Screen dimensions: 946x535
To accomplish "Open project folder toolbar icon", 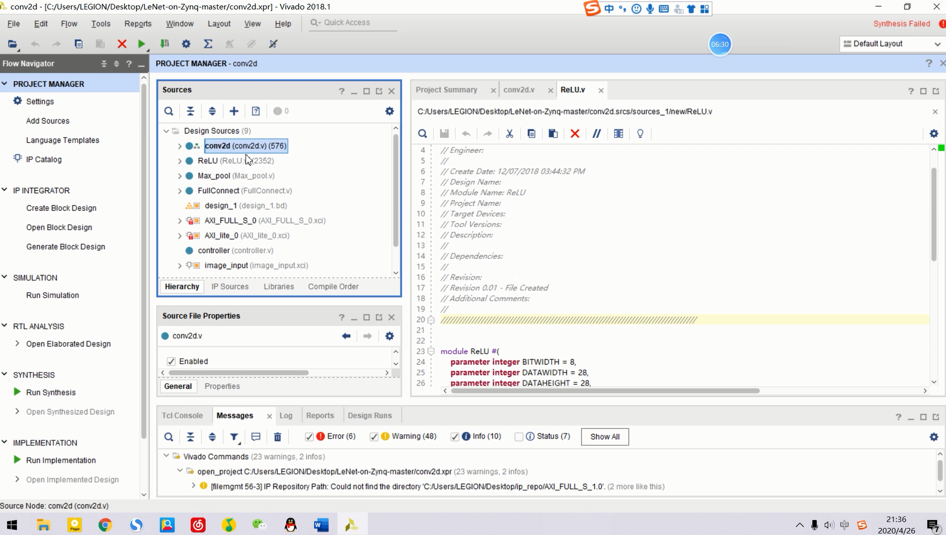I will coord(13,44).
